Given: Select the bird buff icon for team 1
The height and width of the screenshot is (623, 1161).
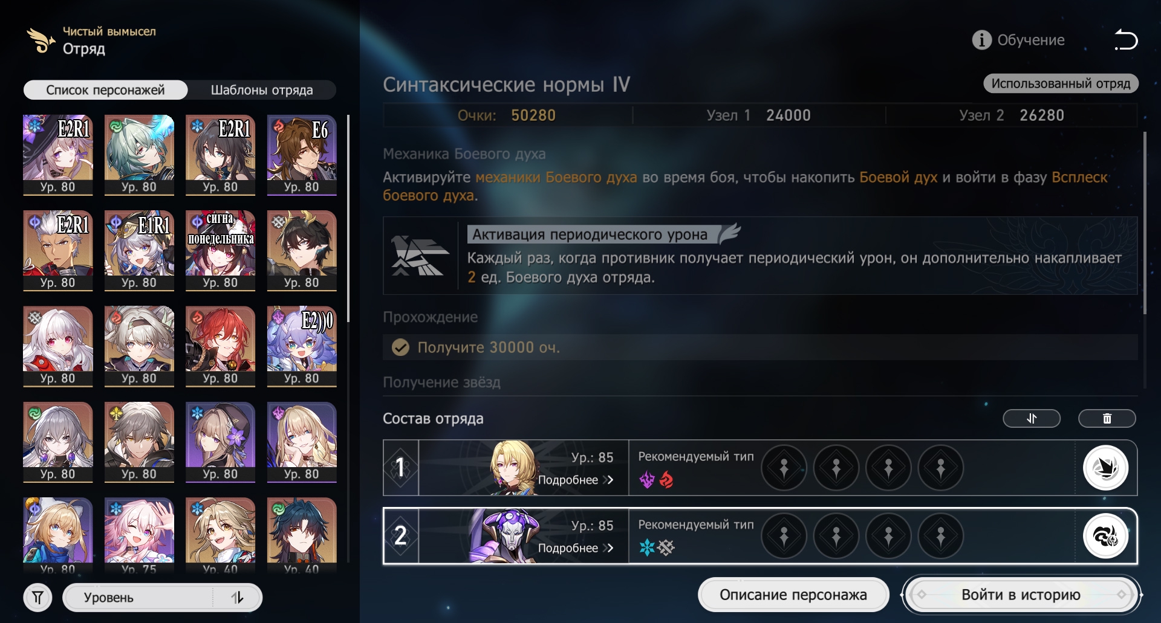Looking at the screenshot, I should pos(1105,468).
